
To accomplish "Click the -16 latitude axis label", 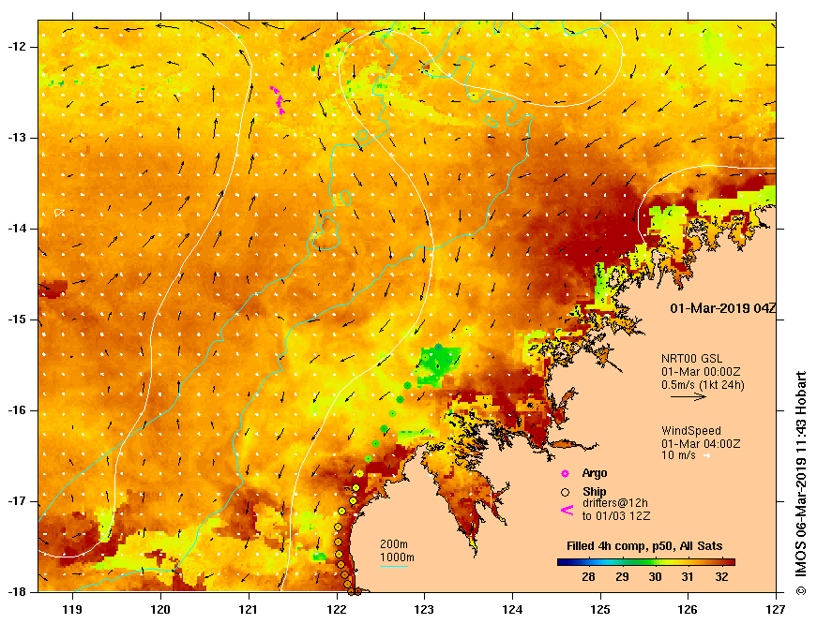I will coord(16,410).
